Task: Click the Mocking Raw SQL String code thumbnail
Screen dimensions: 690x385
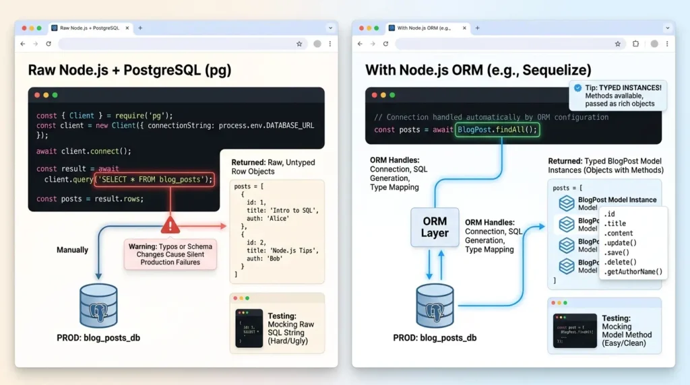Action: (x=249, y=328)
